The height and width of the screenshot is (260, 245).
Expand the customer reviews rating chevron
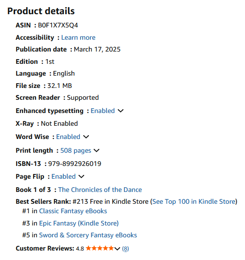click(117, 249)
